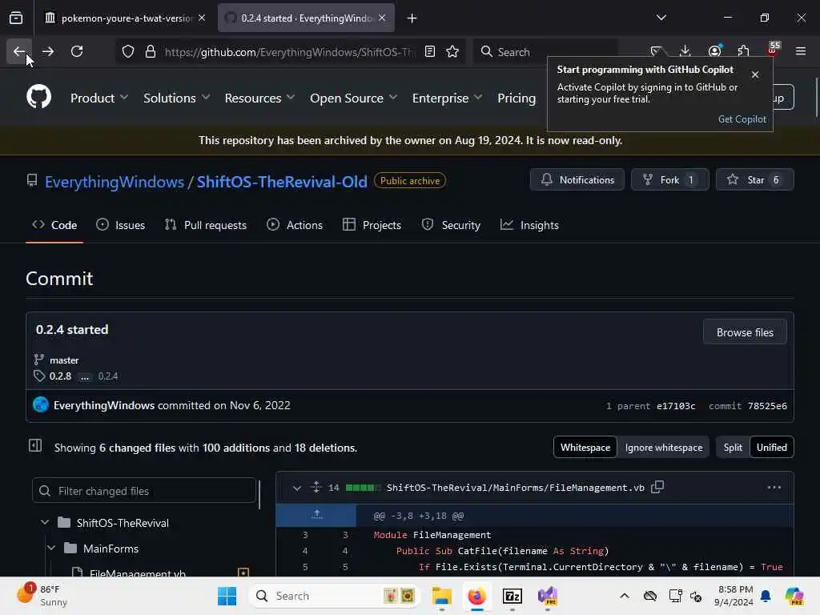Click the site security padlock icon
The width and height of the screenshot is (820, 615).
pos(150,52)
